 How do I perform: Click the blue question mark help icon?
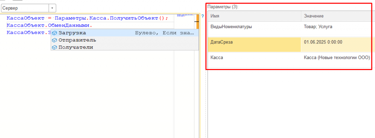(x=202, y=16)
